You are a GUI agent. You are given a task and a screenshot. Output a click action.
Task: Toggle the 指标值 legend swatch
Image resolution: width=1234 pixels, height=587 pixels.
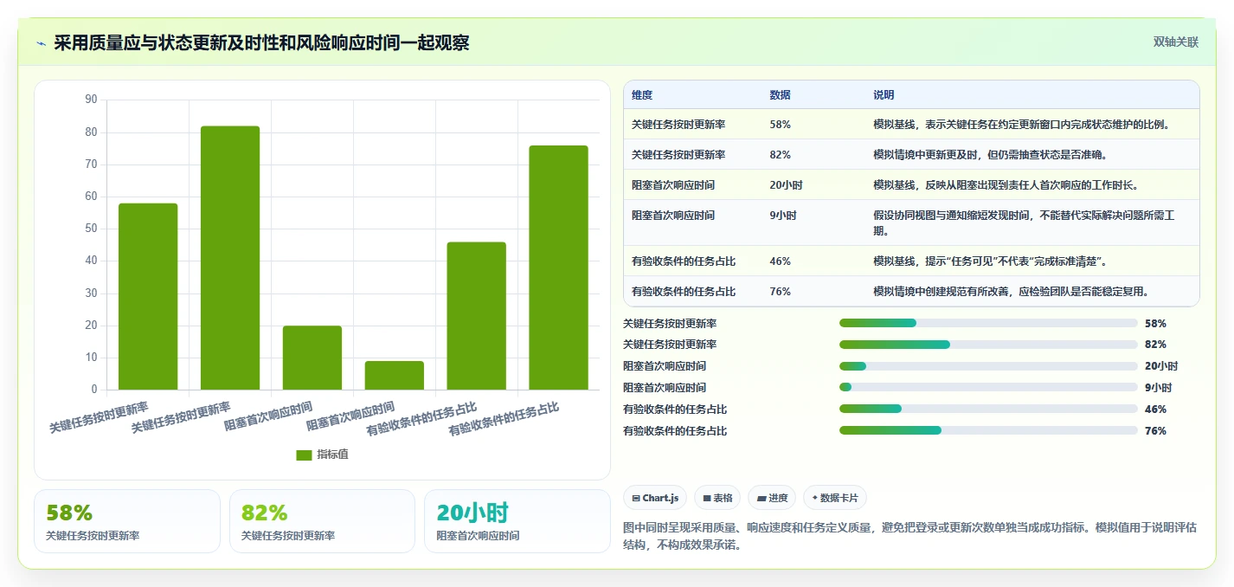[x=304, y=455]
